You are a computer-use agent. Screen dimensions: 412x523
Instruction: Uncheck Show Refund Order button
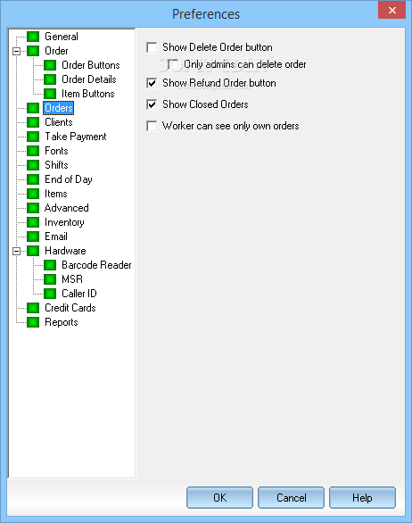point(152,83)
